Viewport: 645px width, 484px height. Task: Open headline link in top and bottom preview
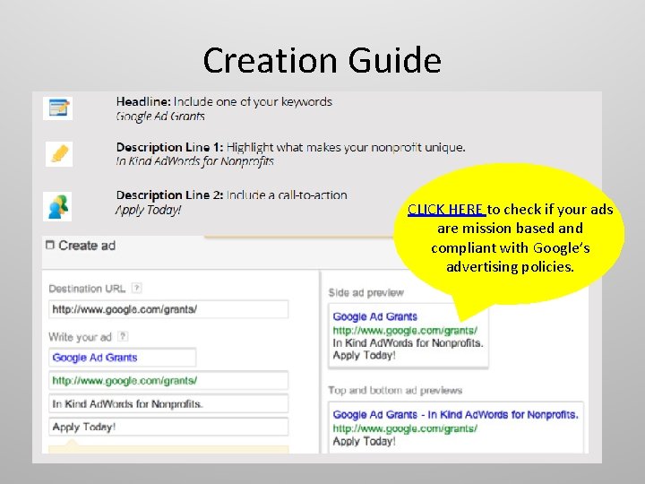click(455, 414)
